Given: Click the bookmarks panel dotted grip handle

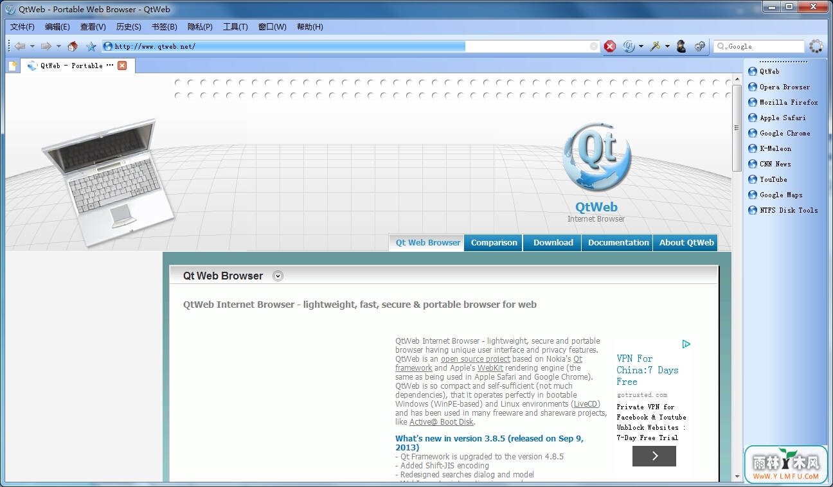Looking at the screenshot, I should coord(783,62).
